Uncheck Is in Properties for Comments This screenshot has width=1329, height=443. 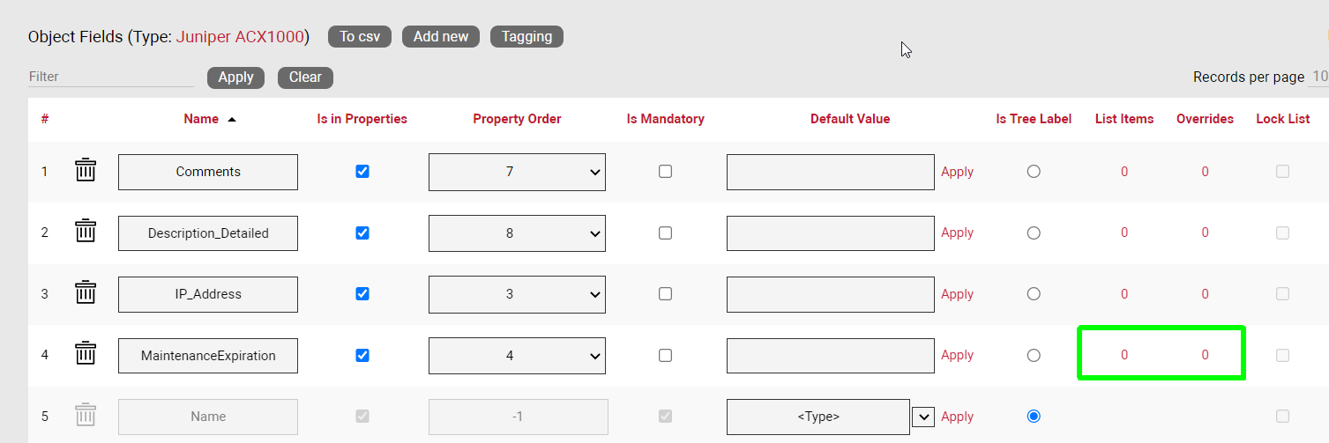(362, 172)
